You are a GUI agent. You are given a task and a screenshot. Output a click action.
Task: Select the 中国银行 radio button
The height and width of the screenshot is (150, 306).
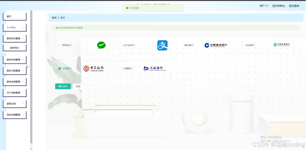[x=60, y=69]
